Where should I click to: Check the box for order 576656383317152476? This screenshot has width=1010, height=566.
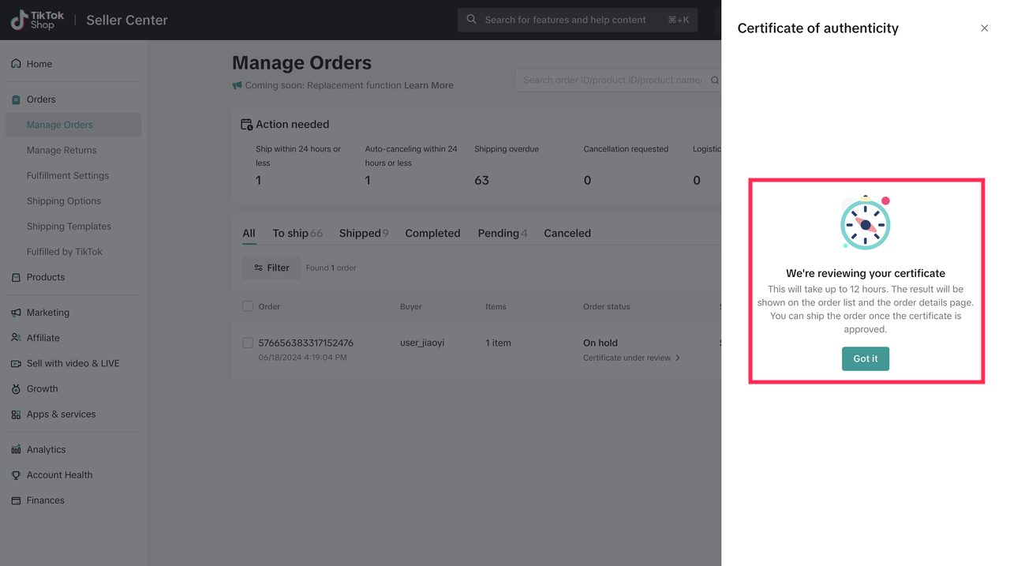tap(248, 343)
